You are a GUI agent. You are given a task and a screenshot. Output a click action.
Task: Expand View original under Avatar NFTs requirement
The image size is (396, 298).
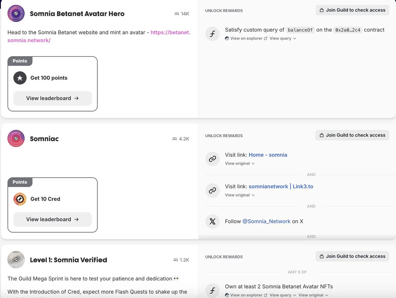point(313,295)
